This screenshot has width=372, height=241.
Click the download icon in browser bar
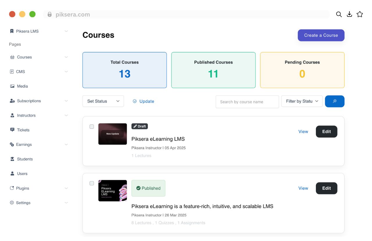point(349,14)
